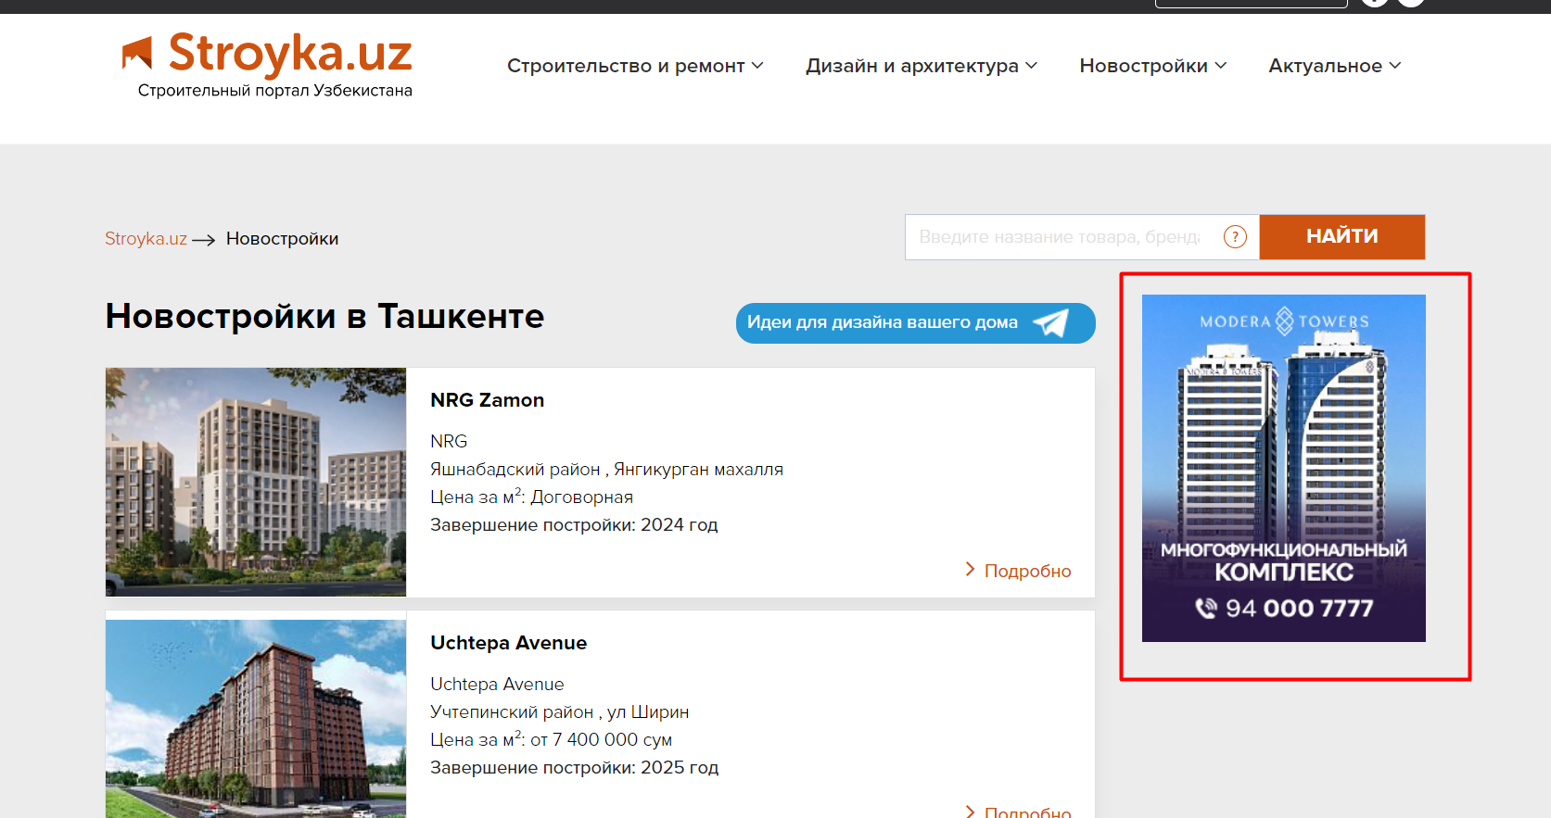Screen dimensions: 1551x818
Task: Click the Stroyka.uz logo
Action: point(267,65)
